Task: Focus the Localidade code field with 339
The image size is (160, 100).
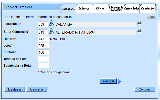Action: point(43,24)
